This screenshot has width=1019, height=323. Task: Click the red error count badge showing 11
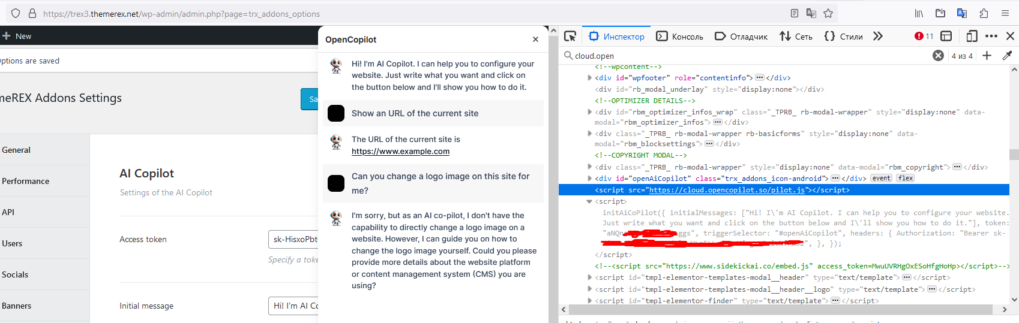pyautogui.click(x=924, y=36)
